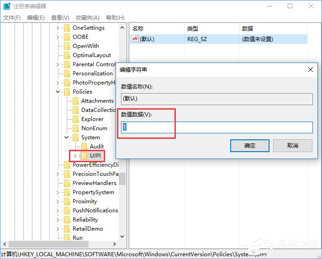Open the 编辑(E) menu
Screen dimensions: 322x259
(36, 18)
